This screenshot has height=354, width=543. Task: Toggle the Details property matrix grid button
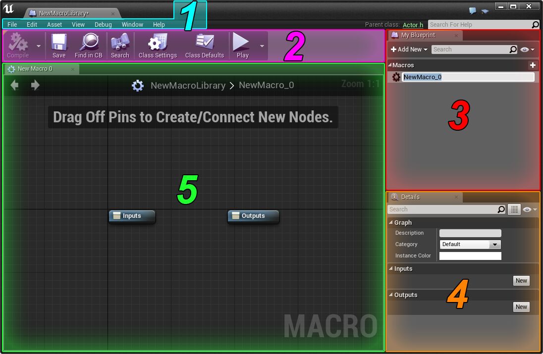[514, 209]
